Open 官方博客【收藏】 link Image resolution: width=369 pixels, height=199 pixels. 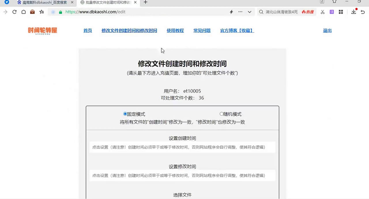(237, 30)
